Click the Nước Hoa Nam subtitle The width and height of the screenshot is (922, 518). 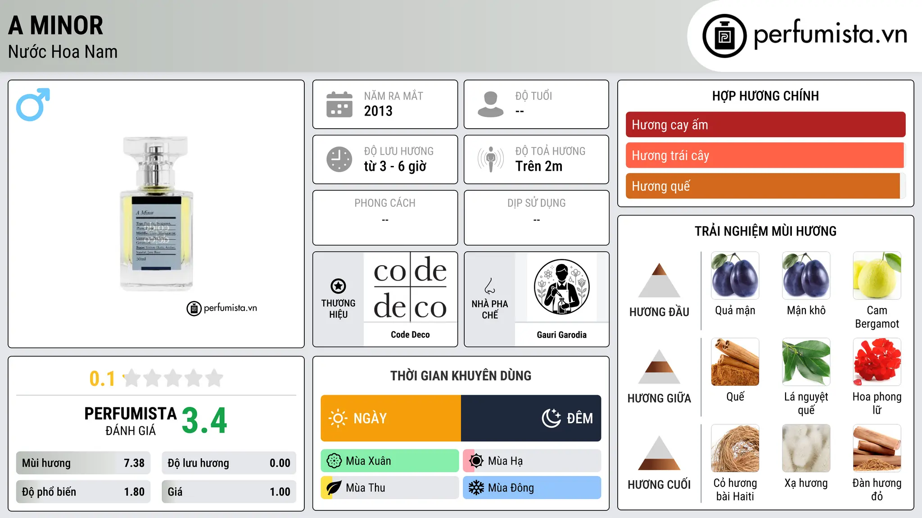[x=63, y=52]
